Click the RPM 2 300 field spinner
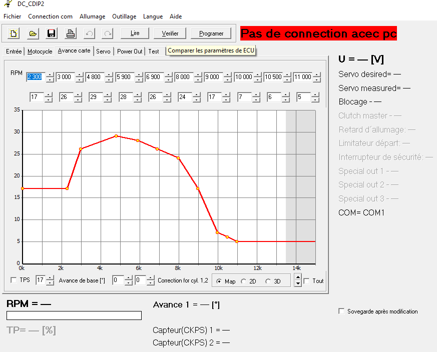 pos(50,77)
